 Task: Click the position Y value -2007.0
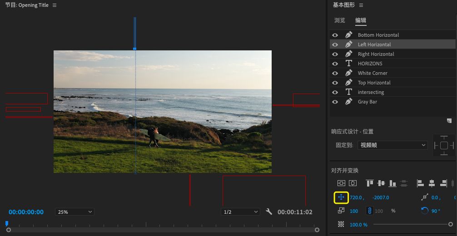381,197
